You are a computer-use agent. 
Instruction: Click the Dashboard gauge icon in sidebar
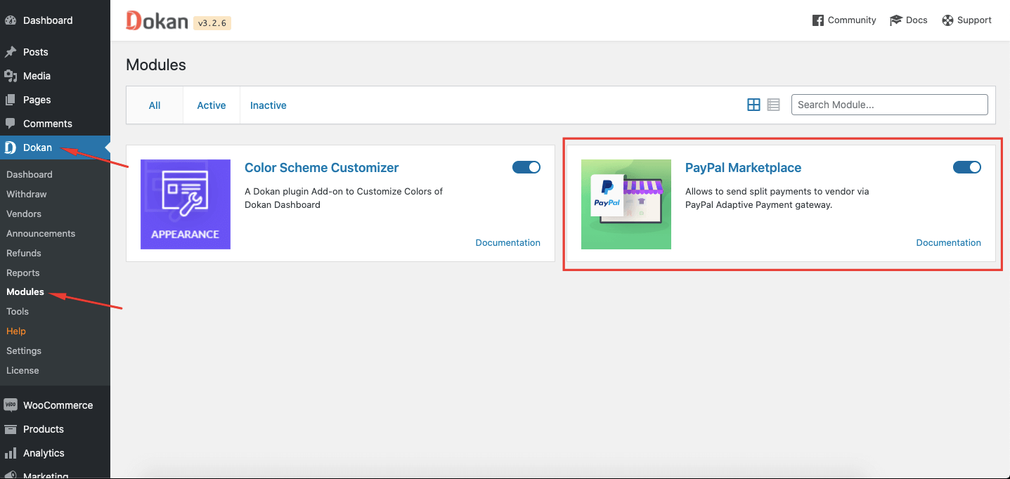tap(11, 20)
